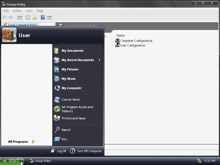Viewport: 220px width, 165px height.
Task: Click the clock showing 5:31 PM
Action: click(x=210, y=161)
